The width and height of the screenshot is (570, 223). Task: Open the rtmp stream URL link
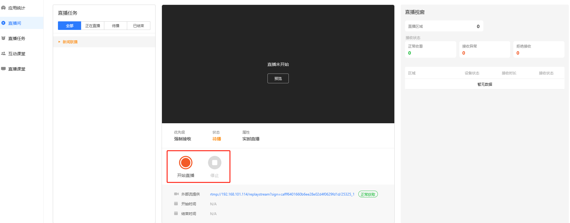(282, 194)
